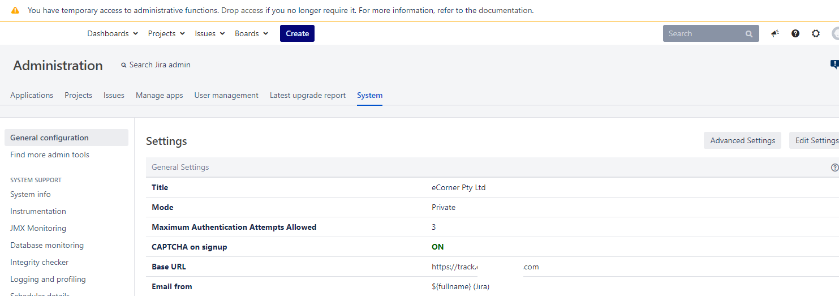Image resolution: width=839 pixels, height=296 pixels.
Task: Expand the Projects dropdown in top navigation
Action: [166, 33]
